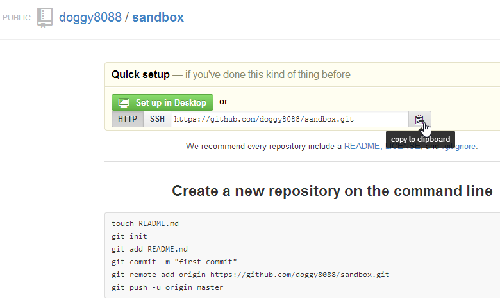Click the 'git init' command line
500x304 pixels.
point(129,236)
